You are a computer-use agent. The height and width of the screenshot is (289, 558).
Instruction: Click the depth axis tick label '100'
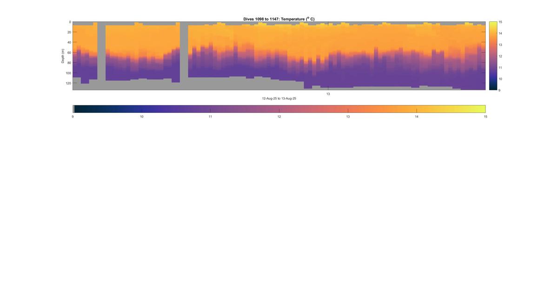click(68, 73)
